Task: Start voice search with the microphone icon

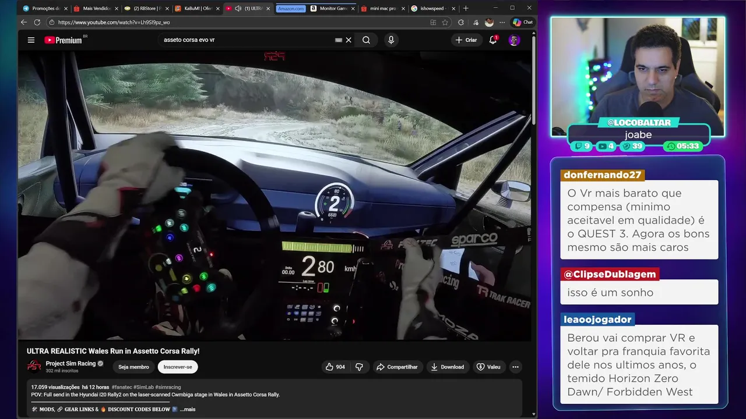Action: (x=391, y=40)
